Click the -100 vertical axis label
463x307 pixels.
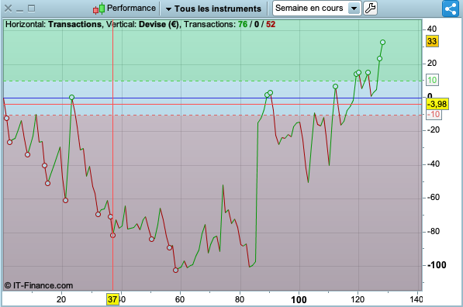coord(437,265)
